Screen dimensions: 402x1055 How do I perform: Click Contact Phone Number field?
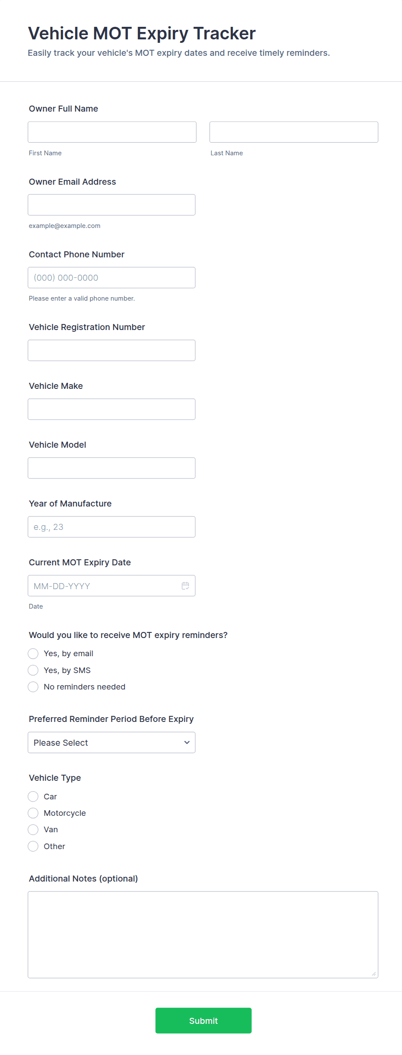(112, 278)
